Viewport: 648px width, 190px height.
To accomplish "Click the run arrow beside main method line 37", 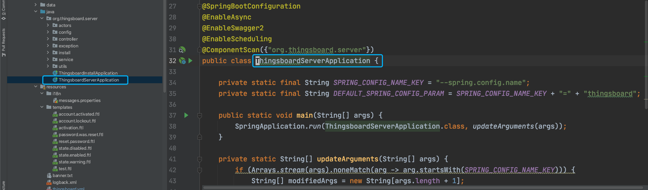I will [x=186, y=115].
